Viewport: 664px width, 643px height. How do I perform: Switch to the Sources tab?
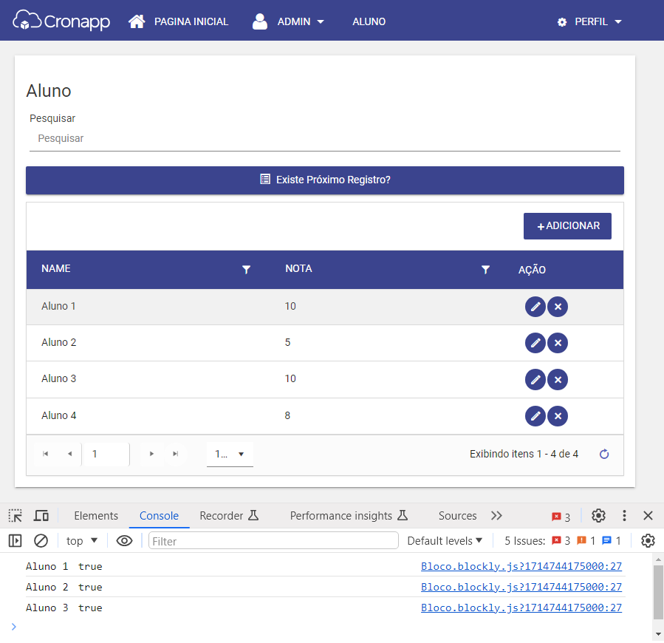tap(458, 516)
